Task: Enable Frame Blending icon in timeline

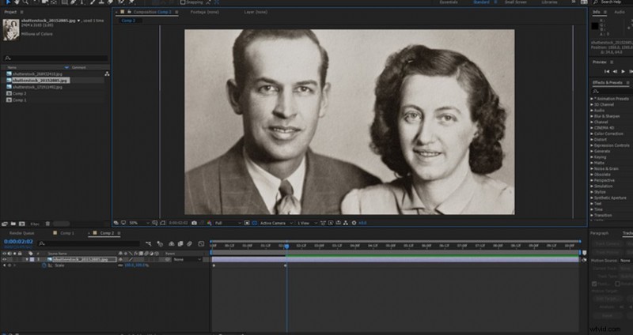Action: coord(180,244)
